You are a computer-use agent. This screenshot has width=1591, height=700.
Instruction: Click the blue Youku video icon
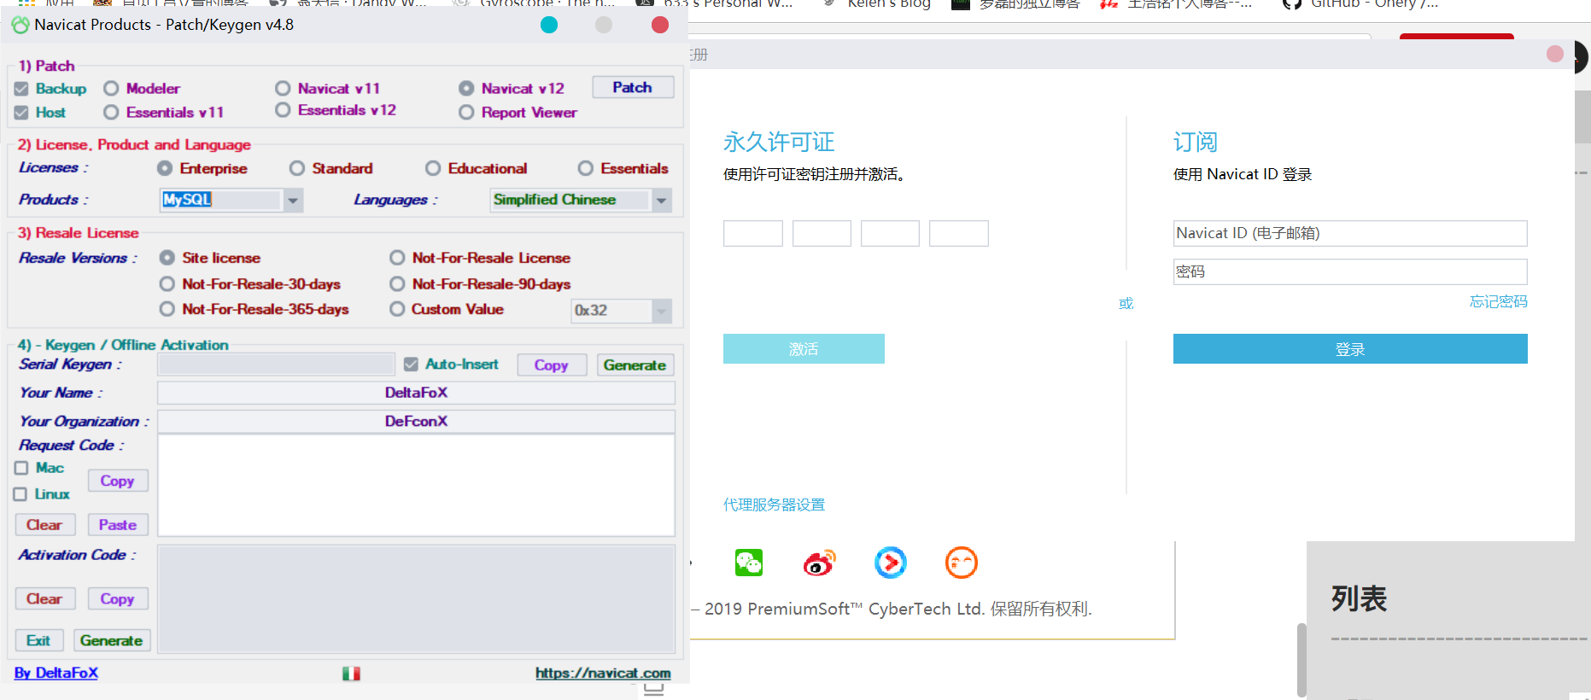click(890, 563)
